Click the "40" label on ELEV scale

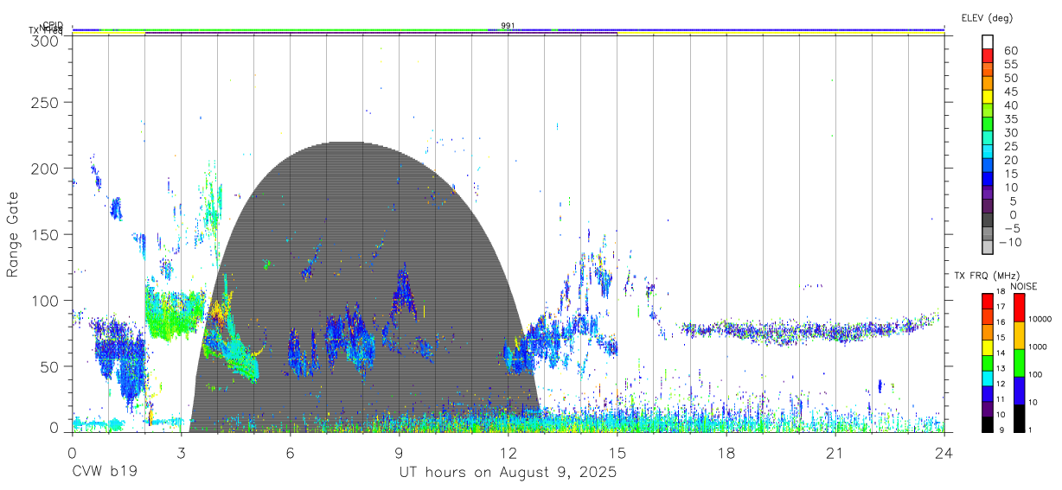pyautogui.click(x=1012, y=105)
